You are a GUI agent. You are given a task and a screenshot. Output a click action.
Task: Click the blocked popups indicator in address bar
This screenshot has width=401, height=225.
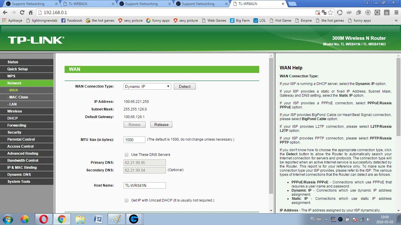coord(318,13)
